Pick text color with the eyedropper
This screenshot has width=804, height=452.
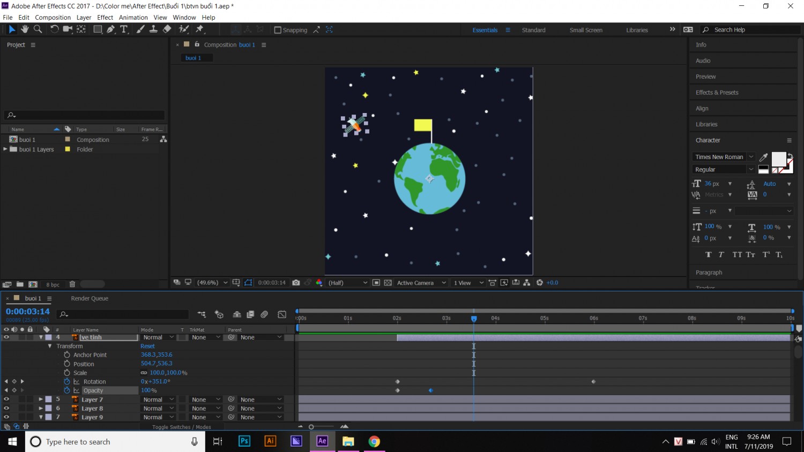764,157
